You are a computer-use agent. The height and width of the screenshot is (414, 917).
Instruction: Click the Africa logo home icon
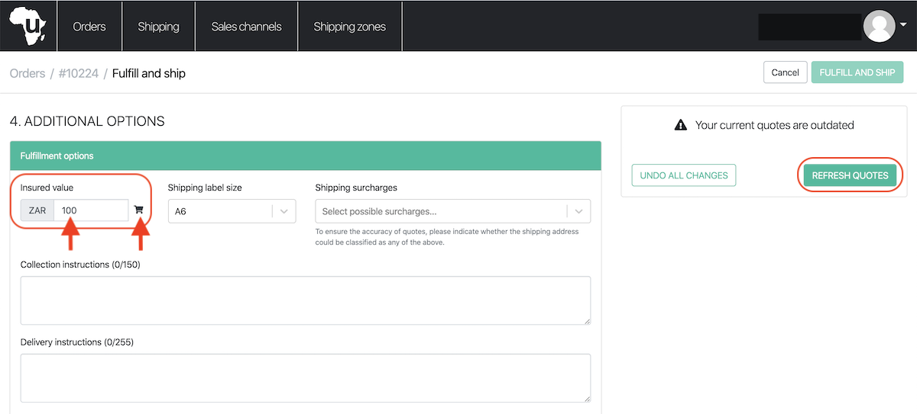28,26
